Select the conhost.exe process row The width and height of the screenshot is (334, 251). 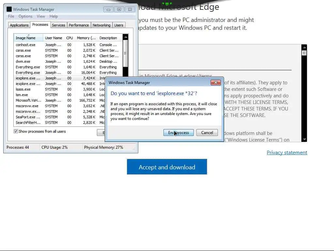(68, 45)
